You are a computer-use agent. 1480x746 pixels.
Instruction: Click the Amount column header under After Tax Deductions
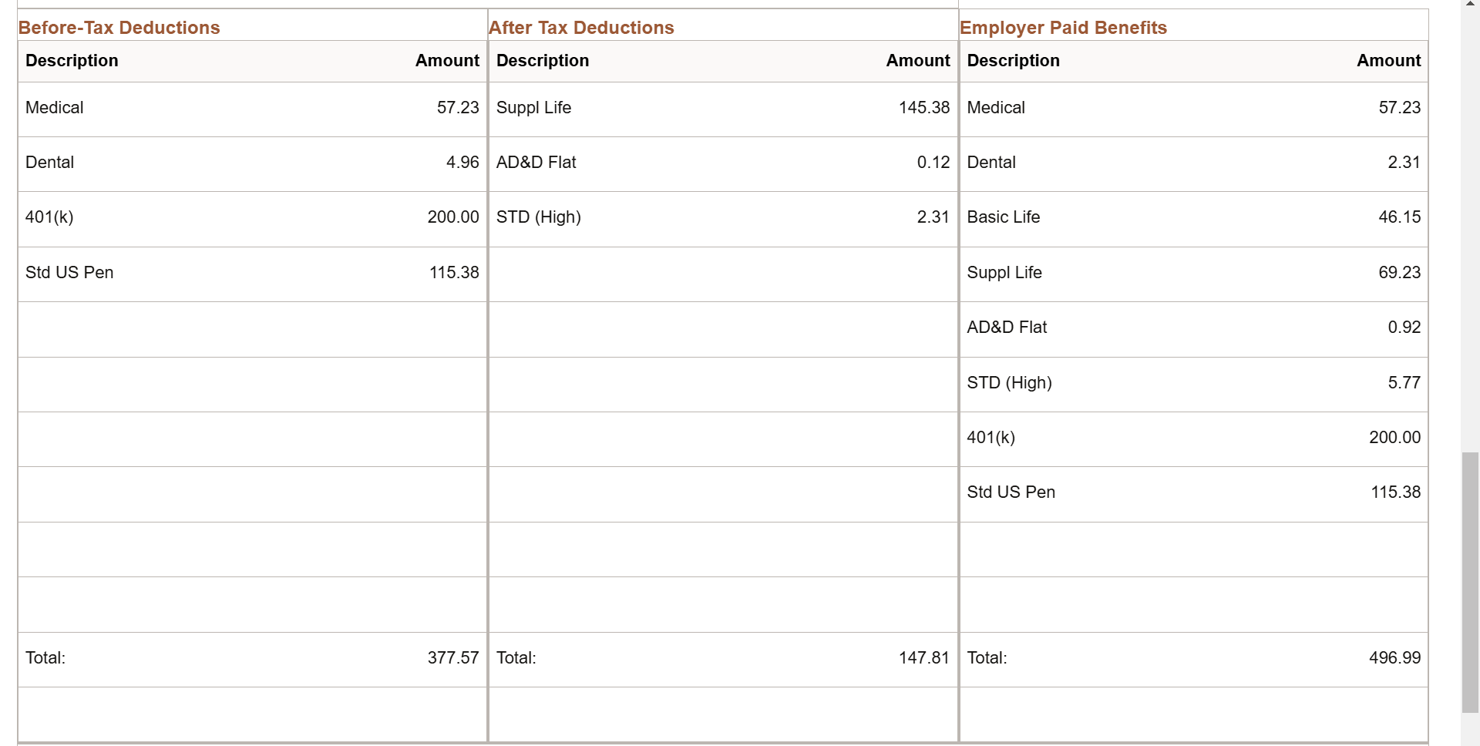point(917,61)
